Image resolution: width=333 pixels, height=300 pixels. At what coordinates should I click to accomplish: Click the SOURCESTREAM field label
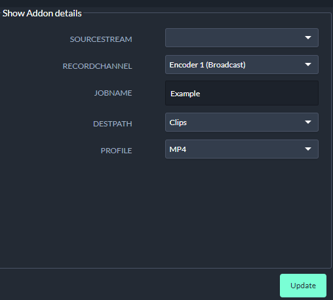pos(101,39)
